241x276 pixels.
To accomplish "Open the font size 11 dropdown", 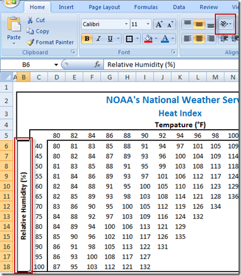I will tap(148, 24).
